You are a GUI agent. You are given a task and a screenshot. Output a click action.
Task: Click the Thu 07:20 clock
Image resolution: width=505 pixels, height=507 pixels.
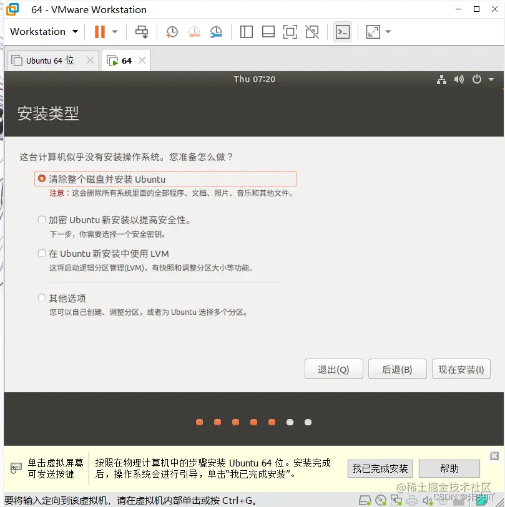(255, 79)
